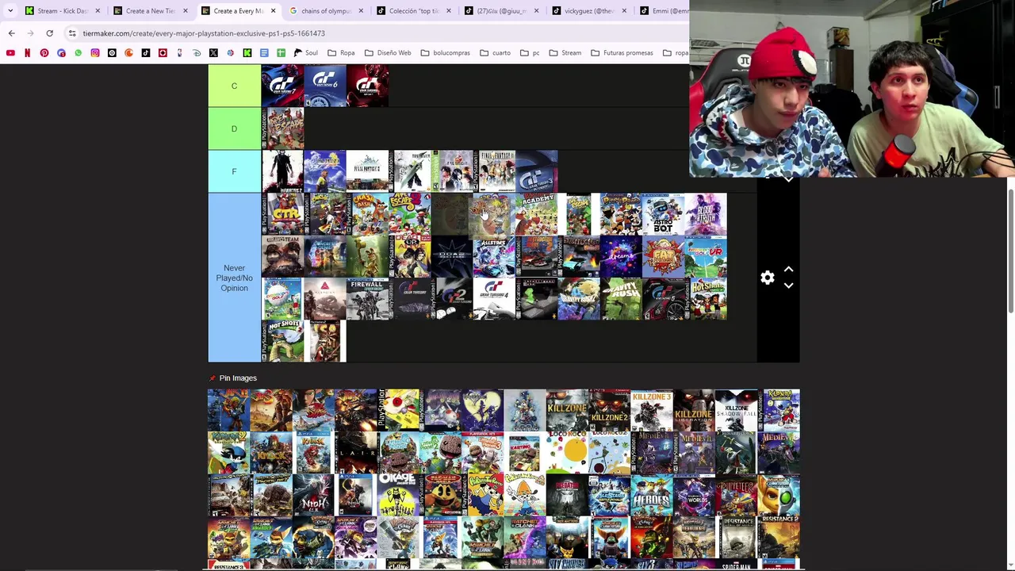Select Gravity Rush cover

(x=621, y=300)
